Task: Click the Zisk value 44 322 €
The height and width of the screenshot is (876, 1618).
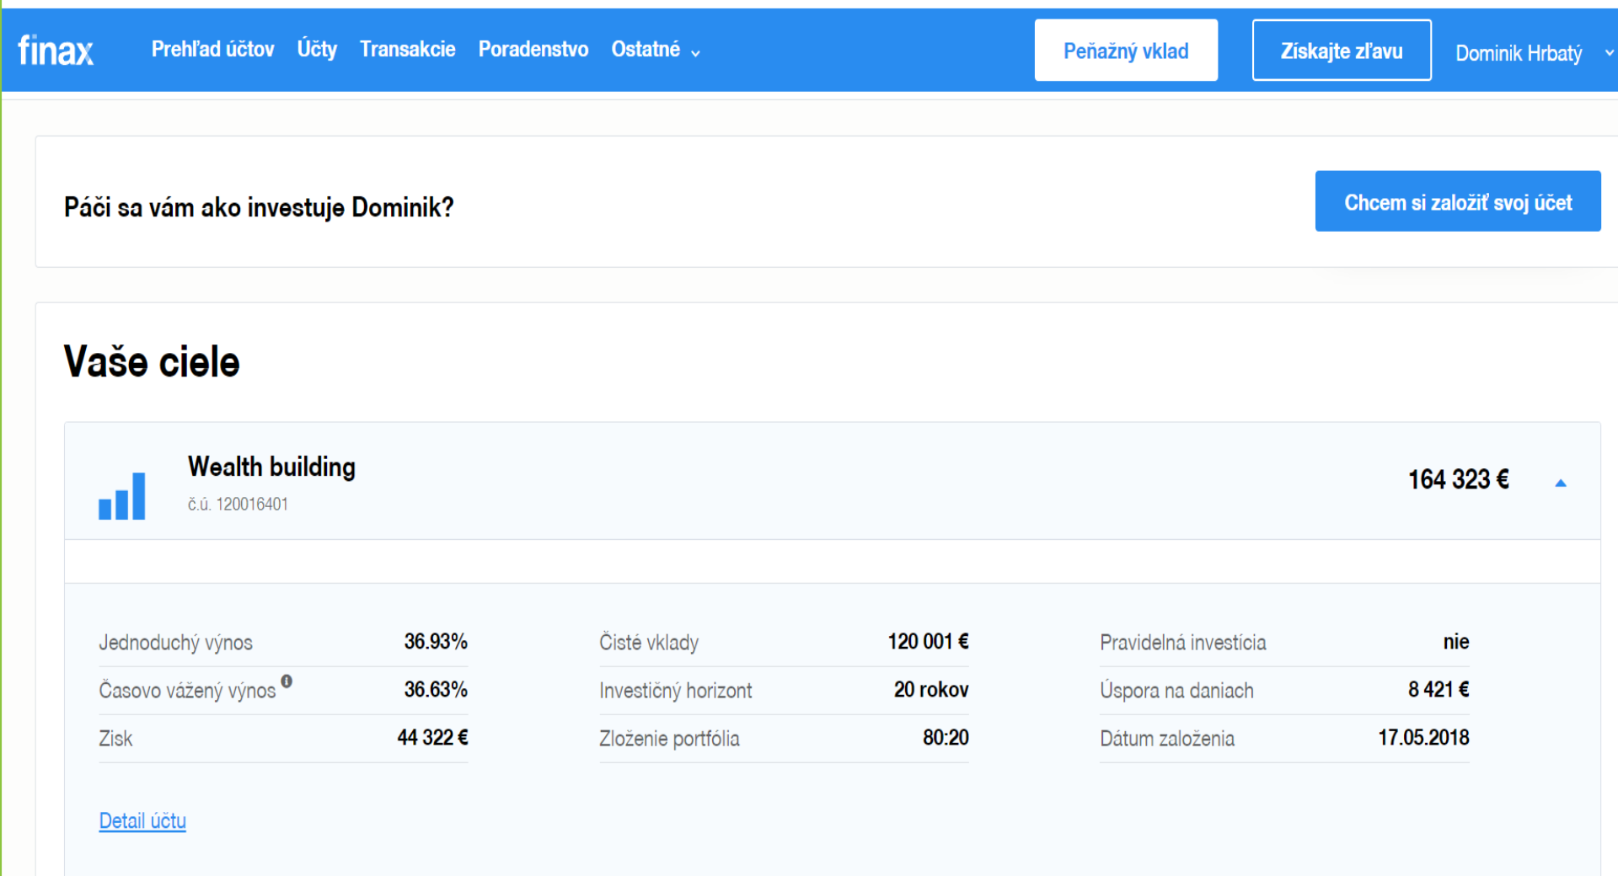Action: (x=432, y=738)
